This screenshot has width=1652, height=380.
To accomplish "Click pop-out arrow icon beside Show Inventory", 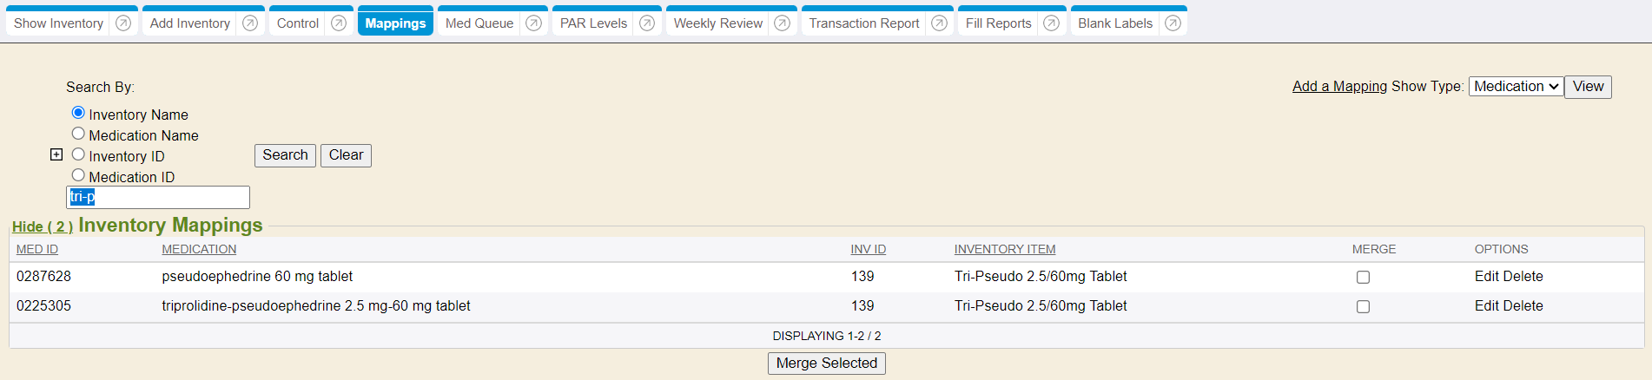I will (x=123, y=23).
